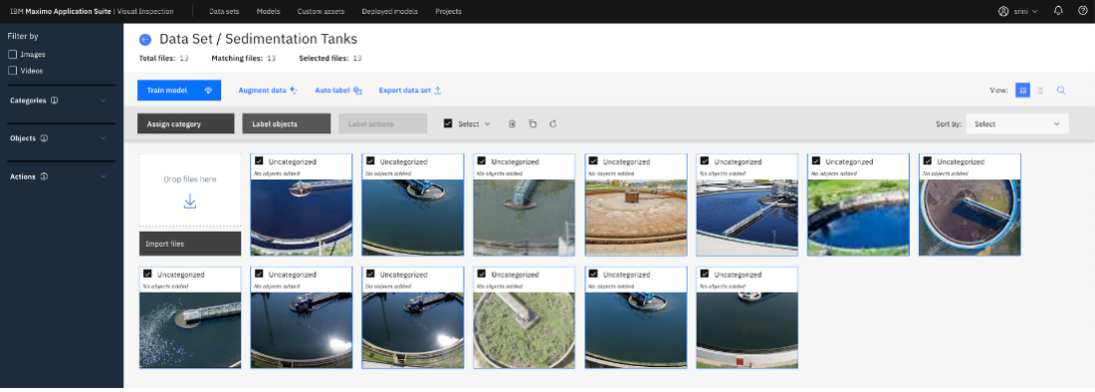Image resolution: width=1095 pixels, height=392 pixels.
Task: Open notifications bell icon
Action: 1059,11
